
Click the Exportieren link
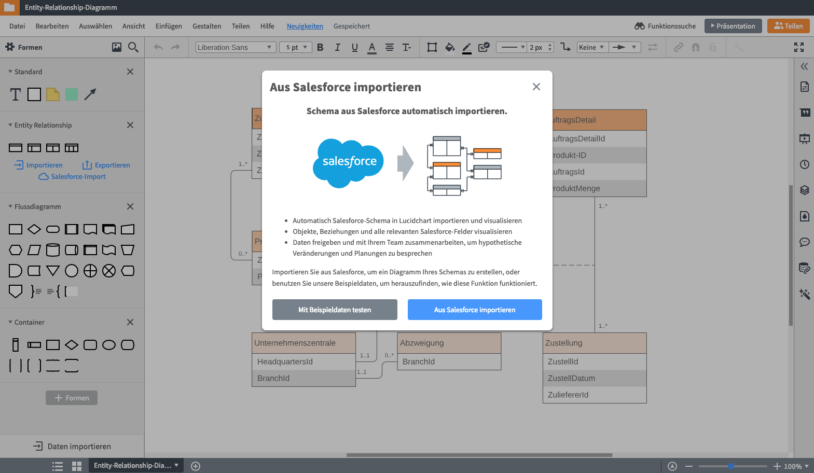(x=106, y=165)
